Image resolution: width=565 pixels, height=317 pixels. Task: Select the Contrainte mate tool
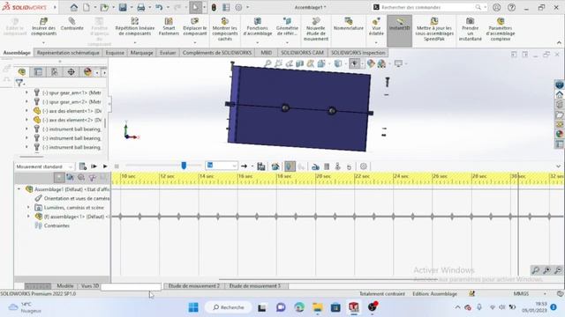pos(72,25)
